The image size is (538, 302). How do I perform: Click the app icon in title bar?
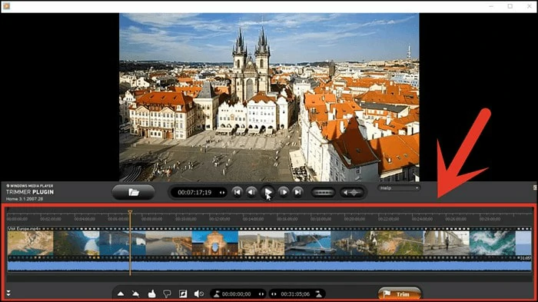6,6
